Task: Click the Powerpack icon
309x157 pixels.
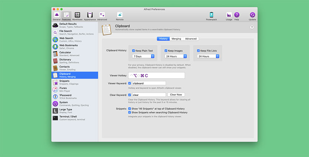Action: click(x=211, y=16)
